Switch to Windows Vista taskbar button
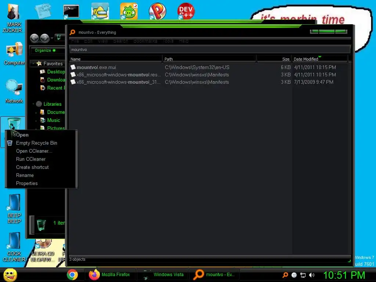The image size is (376, 282). coord(163,275)
